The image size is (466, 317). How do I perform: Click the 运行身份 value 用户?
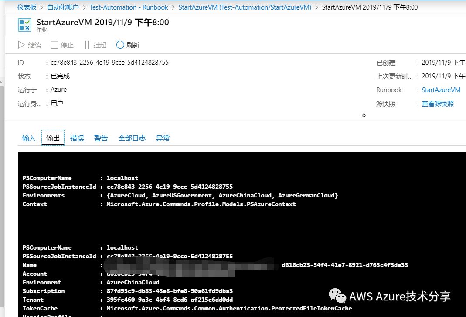[x=57, y=103]
